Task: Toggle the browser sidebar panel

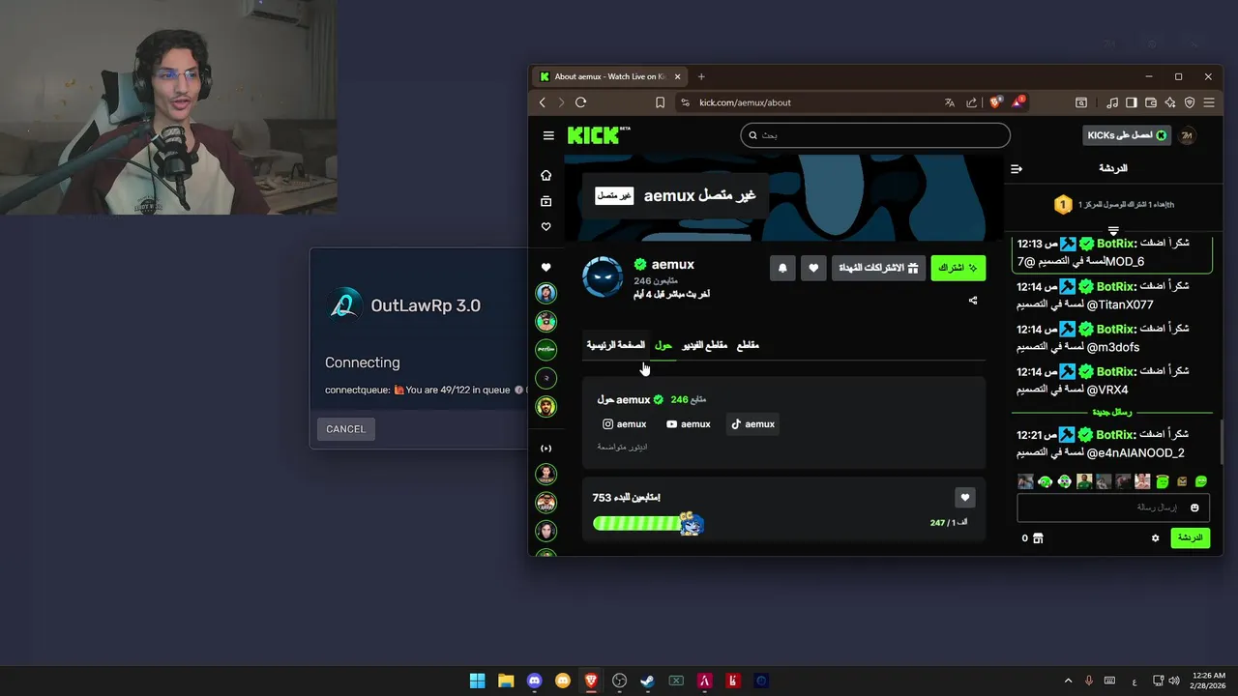Action: (x=1132, y=102)
